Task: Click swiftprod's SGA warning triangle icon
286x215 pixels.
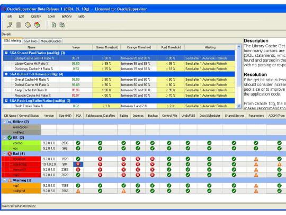Action: click(x=78, y=191)
